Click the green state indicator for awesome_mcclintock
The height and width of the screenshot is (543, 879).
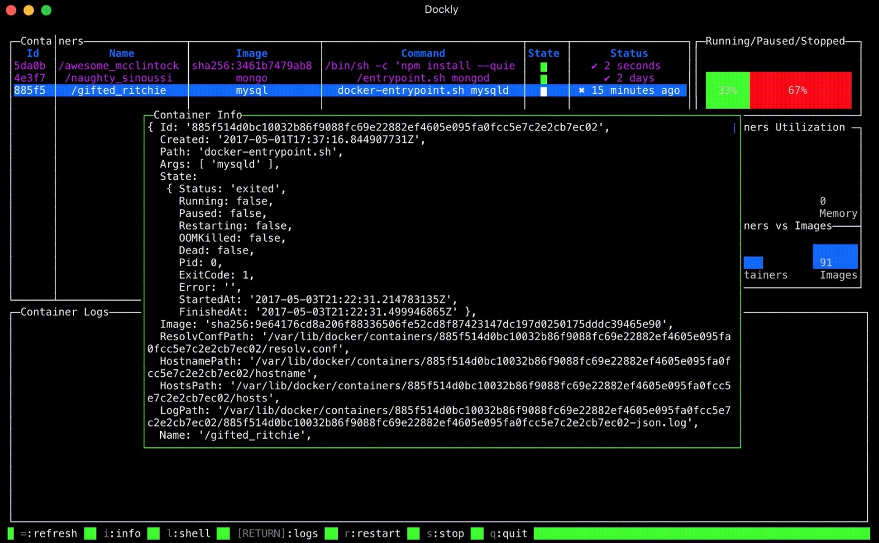pos(543,66)
